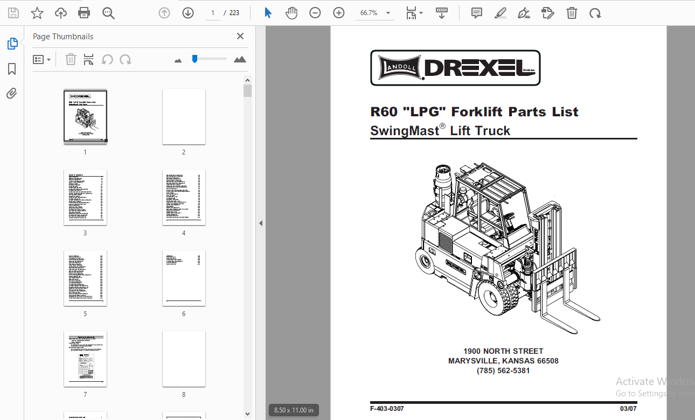This screenshot has height=420, width=695.
Task: Delete with the toolbar trash icon
Action: (x=572, y=13)
